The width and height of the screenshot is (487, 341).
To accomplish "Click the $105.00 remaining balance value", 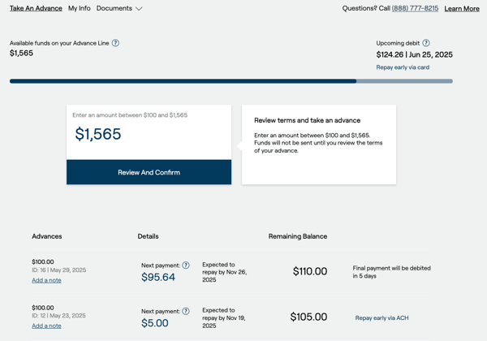I will 308,317.
